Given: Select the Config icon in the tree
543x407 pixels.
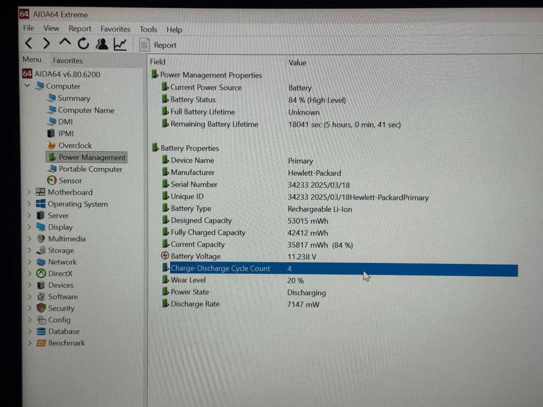Looking at the screenshot, I should tap(41, 320).
